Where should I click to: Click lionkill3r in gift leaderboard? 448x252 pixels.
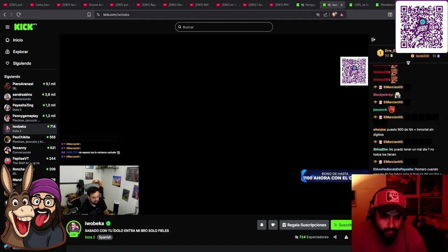(x=422, y=56)
